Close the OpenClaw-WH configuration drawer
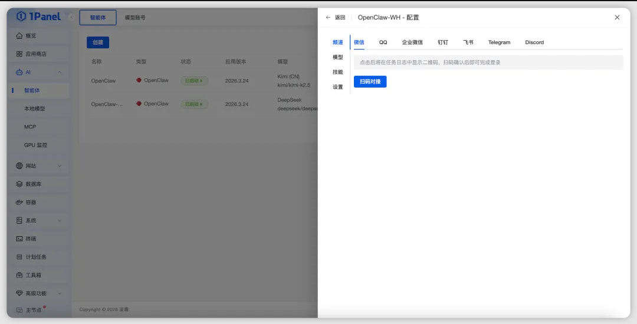This screenshot has height=324, width=637. click(617, 18)
